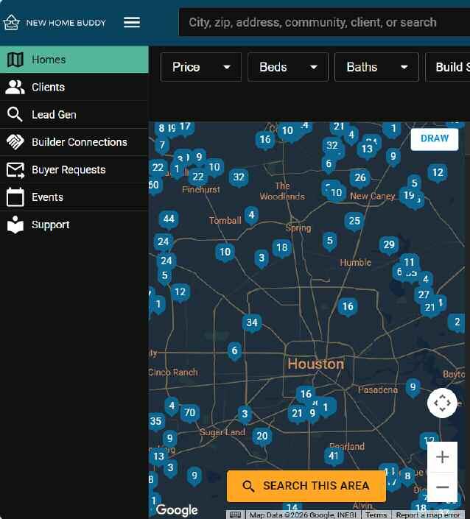Open the Buyer Requests menu item

point(74,170)
